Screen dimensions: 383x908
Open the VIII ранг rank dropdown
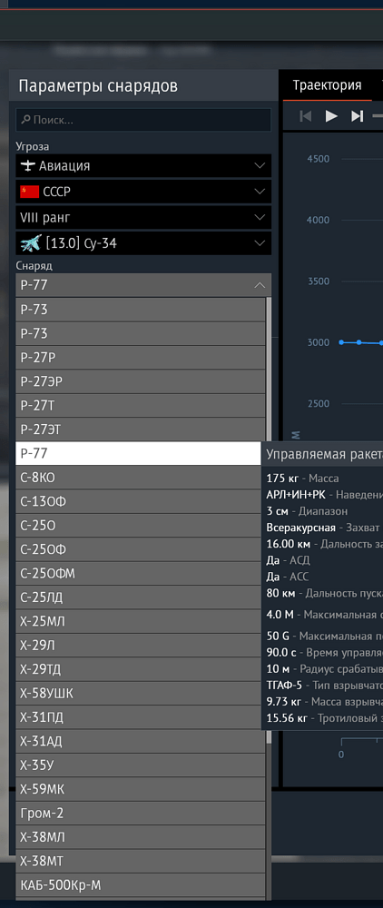coord(142,218)
